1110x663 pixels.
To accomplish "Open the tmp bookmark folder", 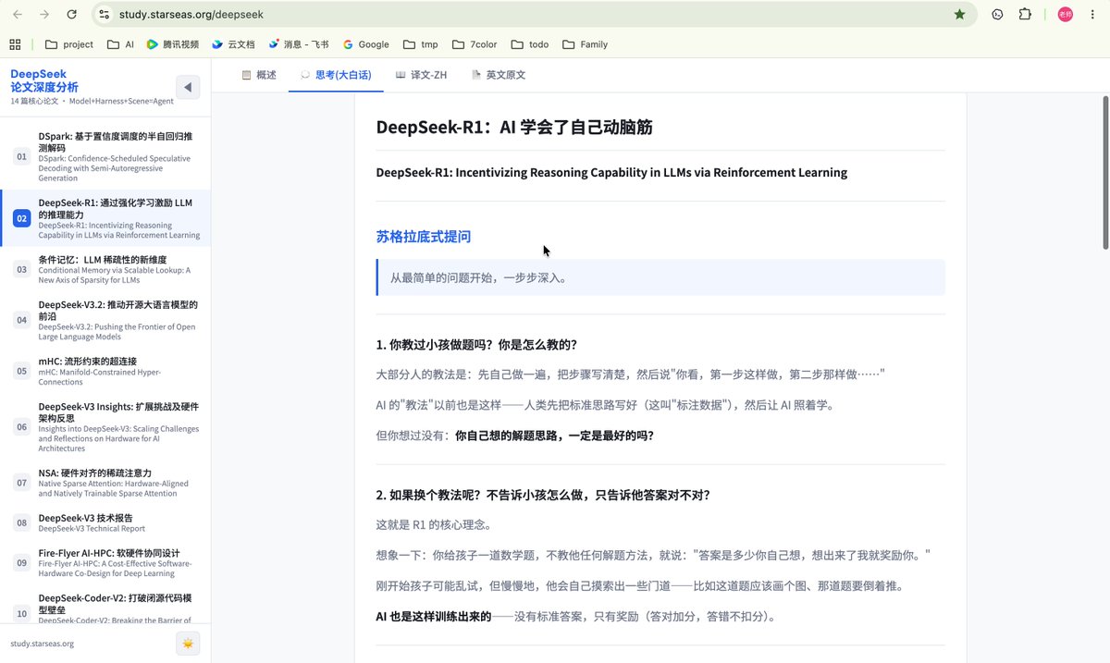I will point(421,43).
